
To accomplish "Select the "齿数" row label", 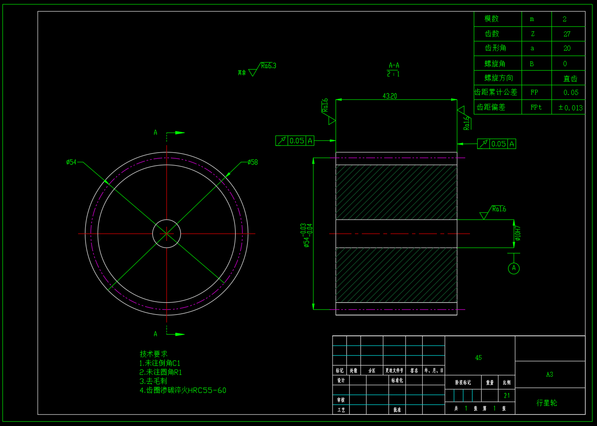I will [x=492, y=33].
